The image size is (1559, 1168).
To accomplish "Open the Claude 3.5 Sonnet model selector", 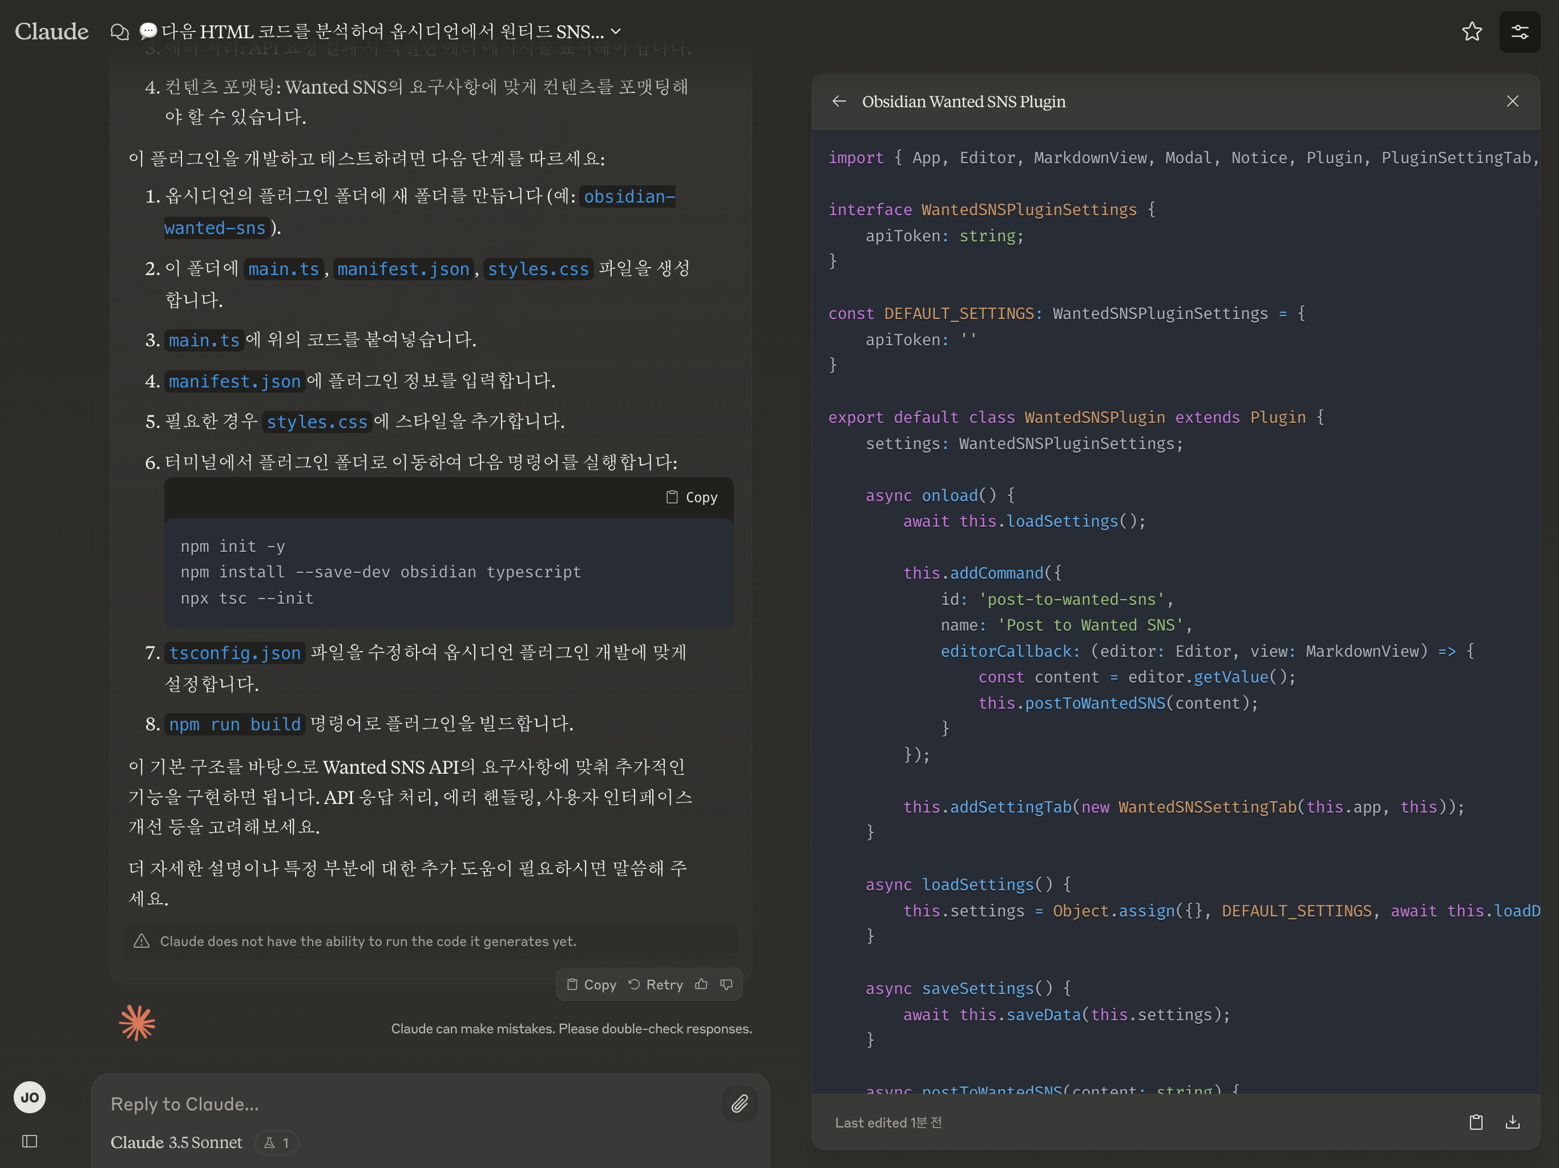I will point(176,1143).
